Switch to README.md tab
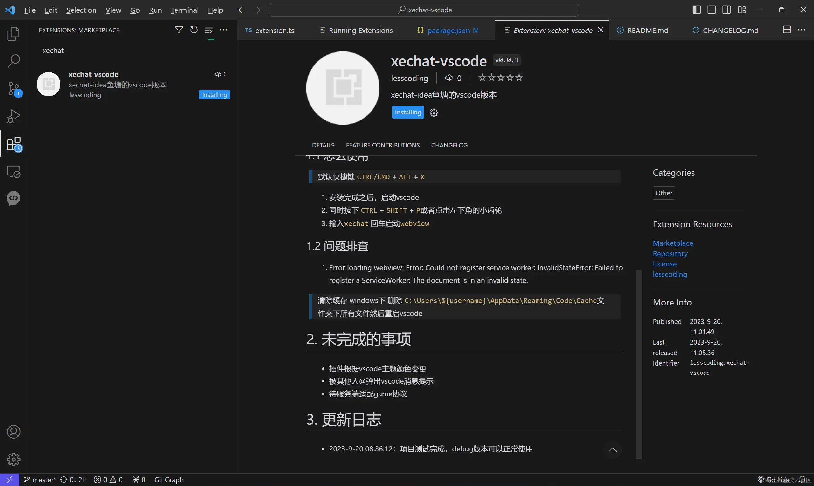 point(643,30)
